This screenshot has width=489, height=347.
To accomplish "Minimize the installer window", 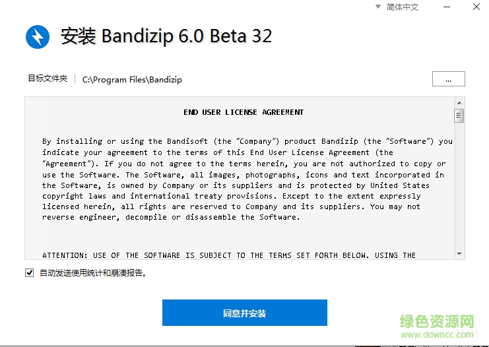I will tap(444, 7).
